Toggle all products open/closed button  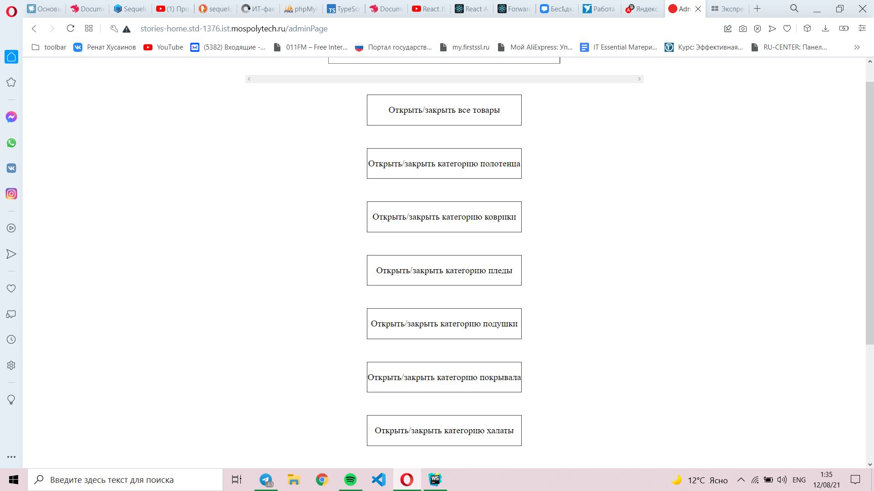coord(444,110)
